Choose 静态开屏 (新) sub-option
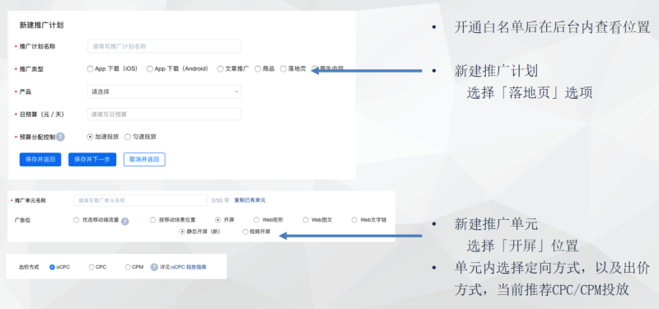 [182, 232]
